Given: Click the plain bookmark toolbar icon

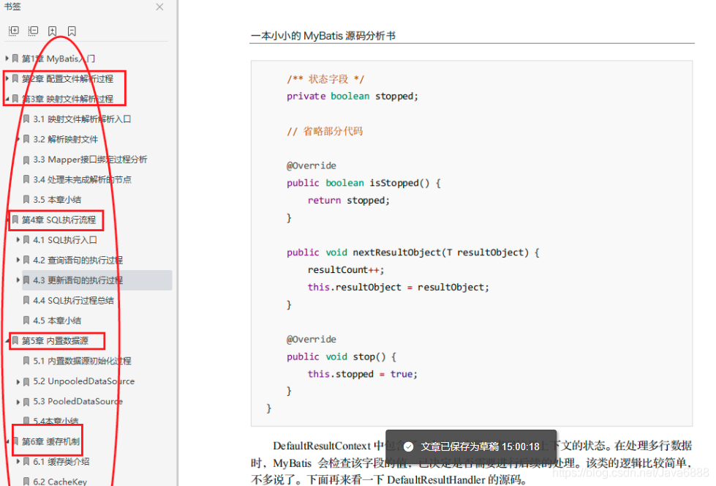Looking at the screenshot, I should tap(72, 31).
